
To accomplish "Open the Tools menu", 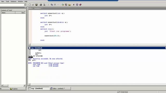I will pyautogui.click(x=7, y=2).
